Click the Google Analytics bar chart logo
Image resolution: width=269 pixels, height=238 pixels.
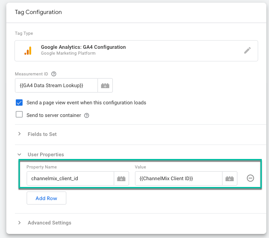click(28, 51)
